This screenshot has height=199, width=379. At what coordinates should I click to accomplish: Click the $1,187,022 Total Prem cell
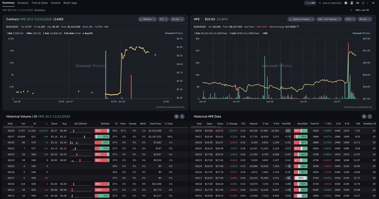tap(154, 137)
